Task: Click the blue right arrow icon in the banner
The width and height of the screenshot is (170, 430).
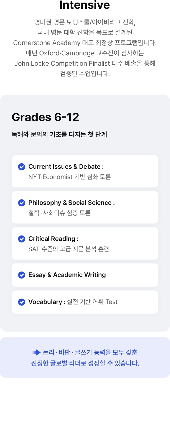Action: [36, 352]
